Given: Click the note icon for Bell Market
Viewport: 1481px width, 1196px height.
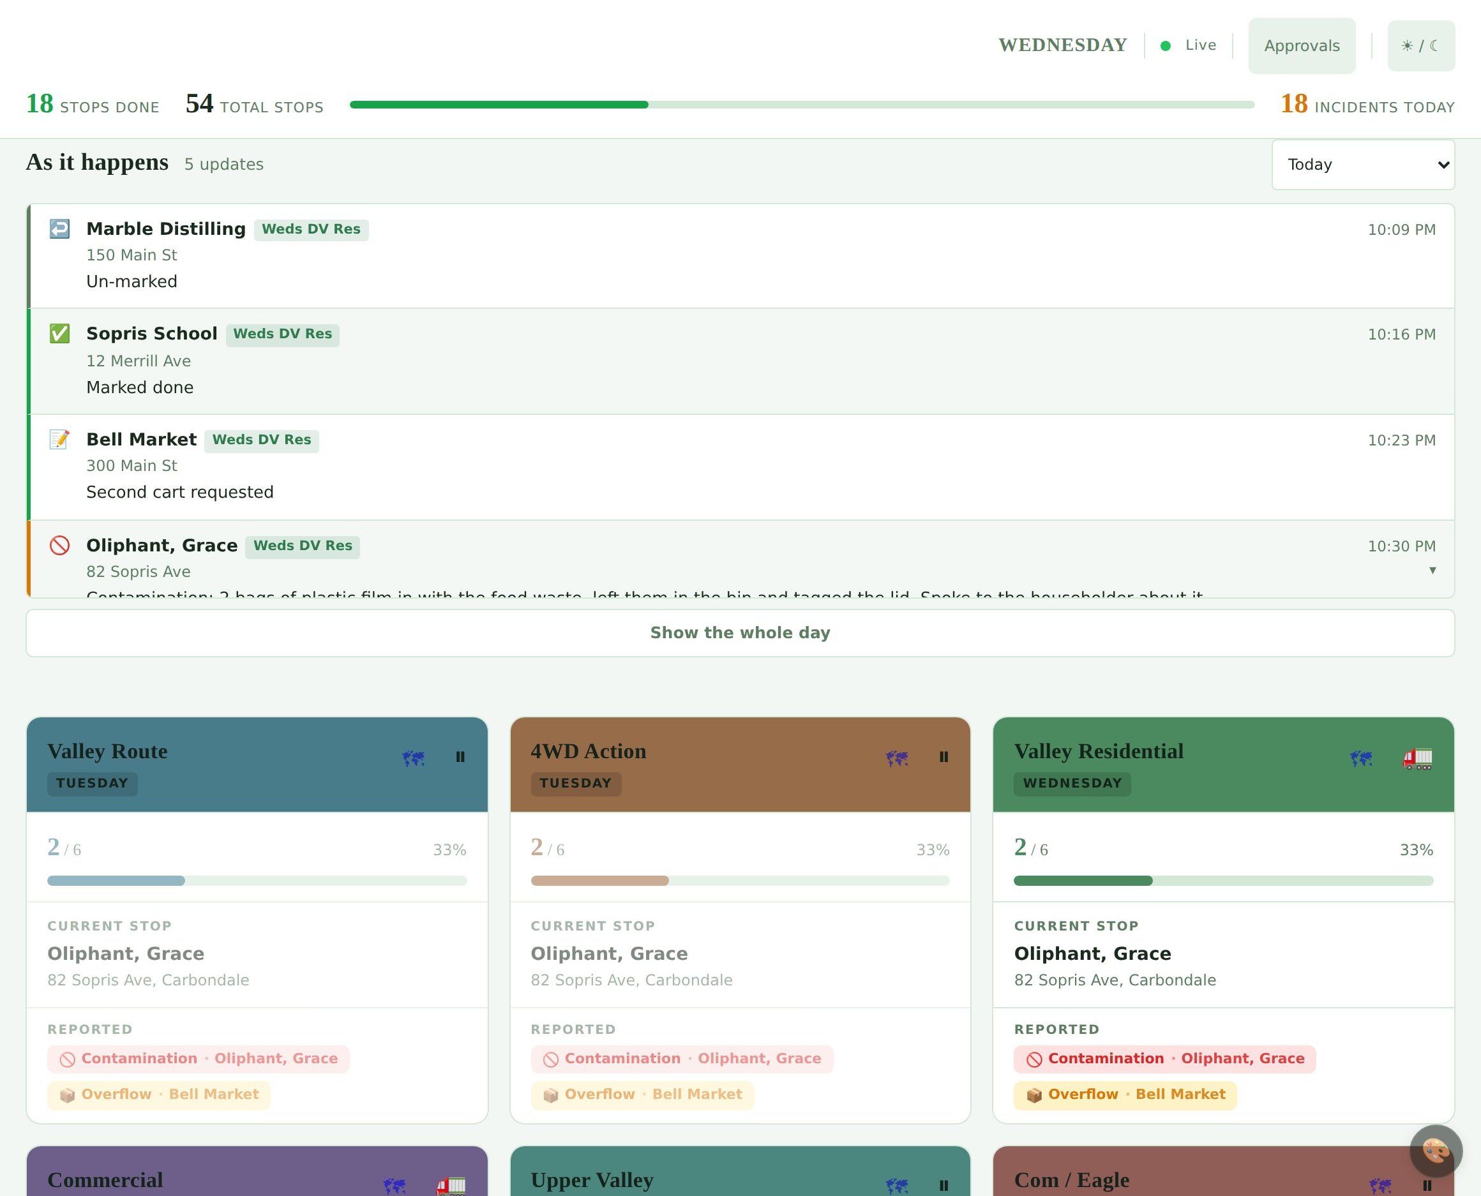Looking at the screenshot, I should [59, 440].
